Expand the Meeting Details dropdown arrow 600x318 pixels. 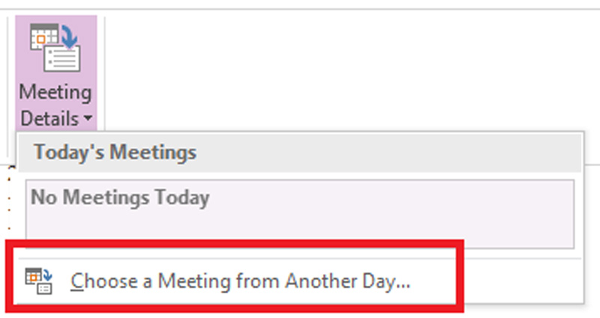coord(88,119)
